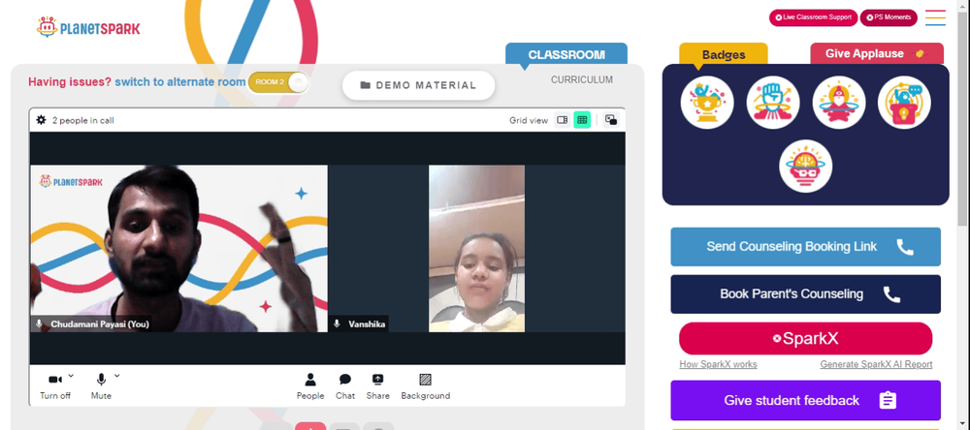The height and width of the screenshot is (430, 970).
Task: Open the hamburger menu
Action: [935, 17]
